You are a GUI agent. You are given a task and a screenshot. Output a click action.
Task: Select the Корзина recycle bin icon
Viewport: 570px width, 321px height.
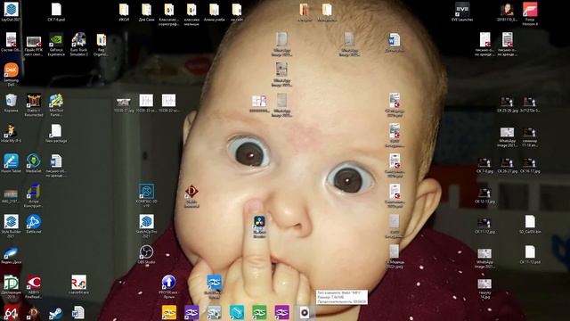point(11,101)
